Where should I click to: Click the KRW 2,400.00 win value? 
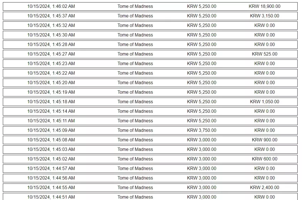tap(265, 188)
